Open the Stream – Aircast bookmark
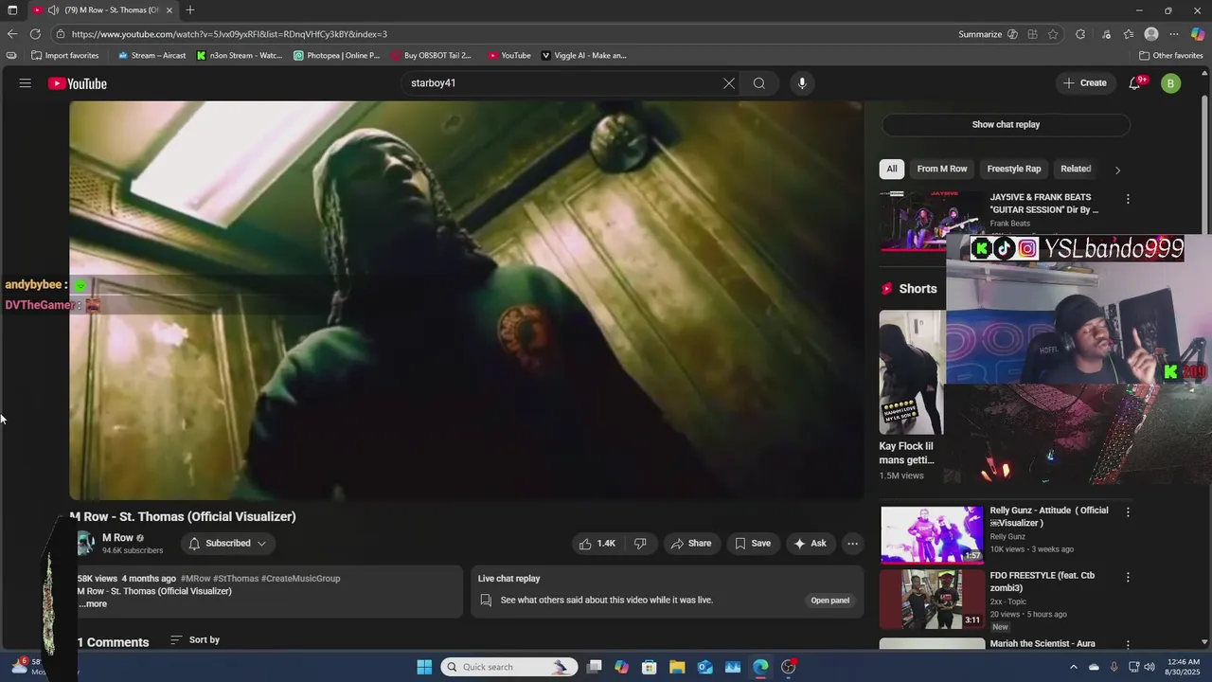Viewport: 1212px width, 682px height. 151,56
